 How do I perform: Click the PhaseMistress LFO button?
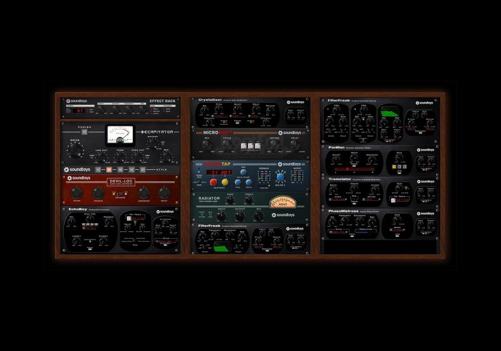point(398,236)
